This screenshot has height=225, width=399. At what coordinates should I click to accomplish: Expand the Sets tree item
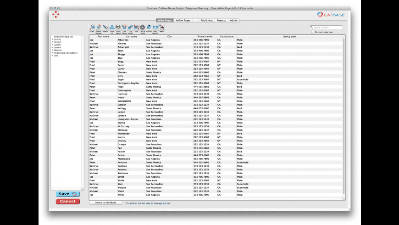(53, 56)
